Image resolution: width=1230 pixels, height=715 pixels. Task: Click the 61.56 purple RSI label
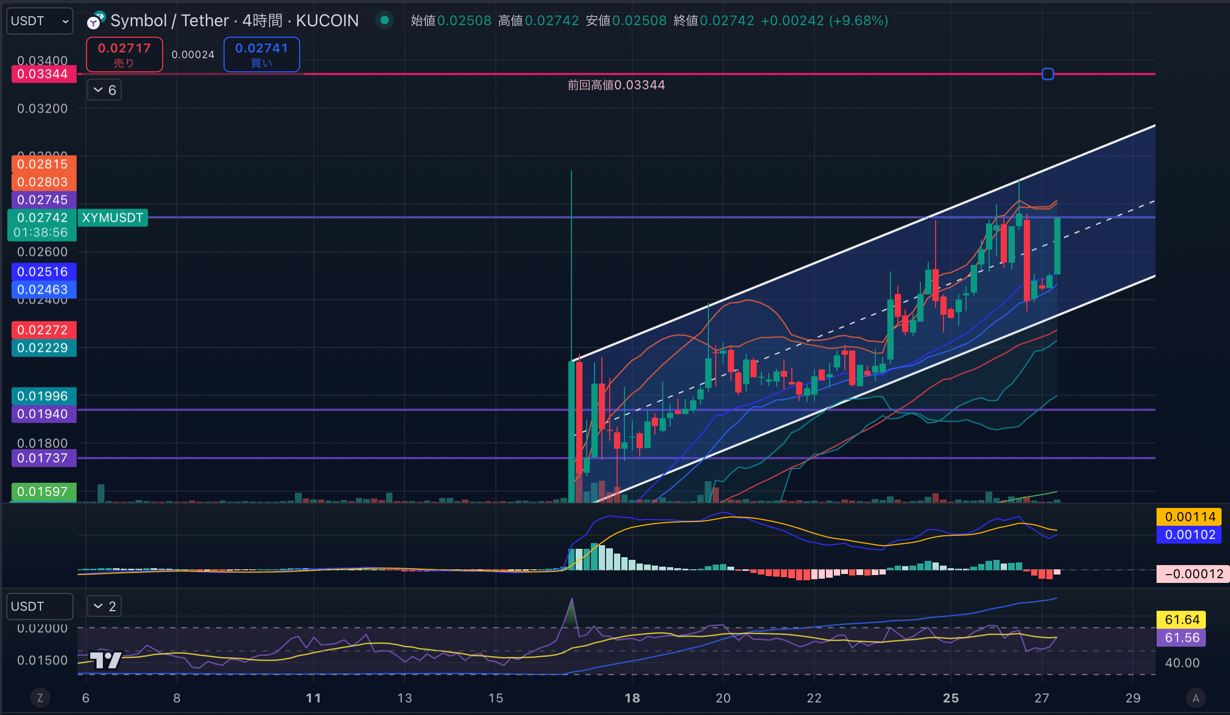pyautogui.click(x=1181, y=637)
